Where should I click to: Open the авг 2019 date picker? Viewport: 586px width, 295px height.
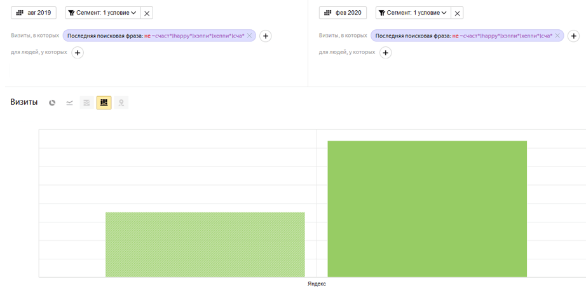pyautogui.click(x=34, y=13)
